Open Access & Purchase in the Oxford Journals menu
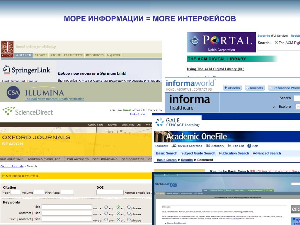The height and width of the screenshot is (225, 300). click(44, 159)
